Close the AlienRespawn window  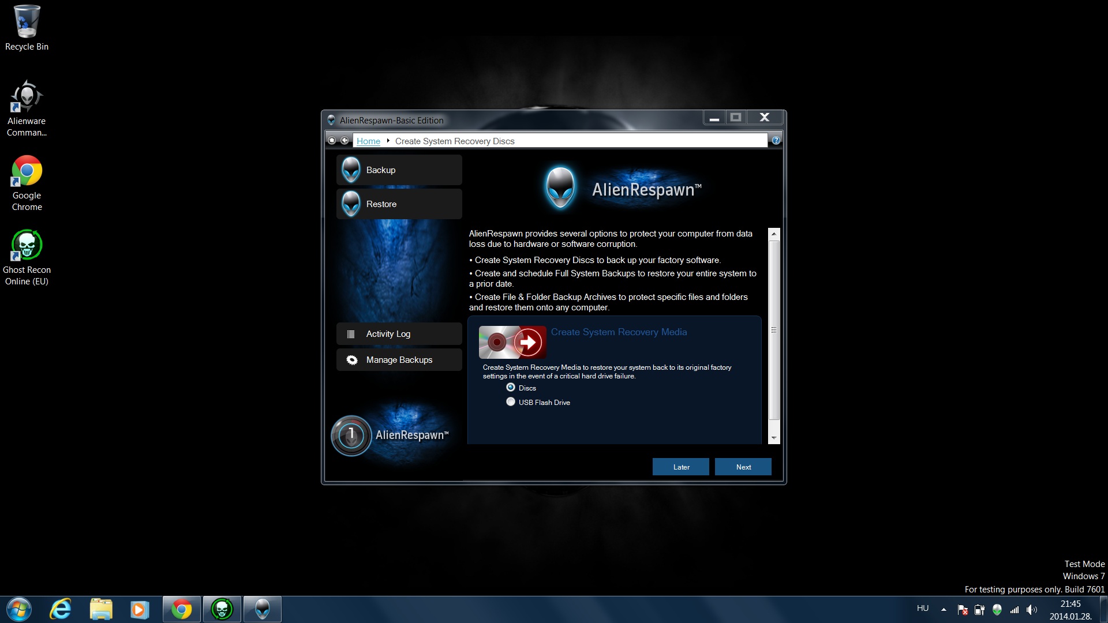[765, 118]
